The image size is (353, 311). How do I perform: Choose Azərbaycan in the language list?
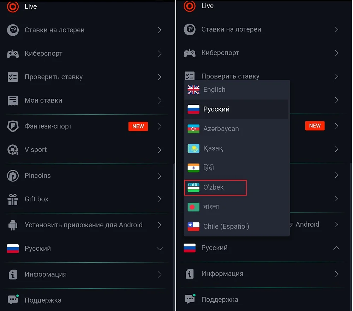pyautogui.click(x=221, y=129)
